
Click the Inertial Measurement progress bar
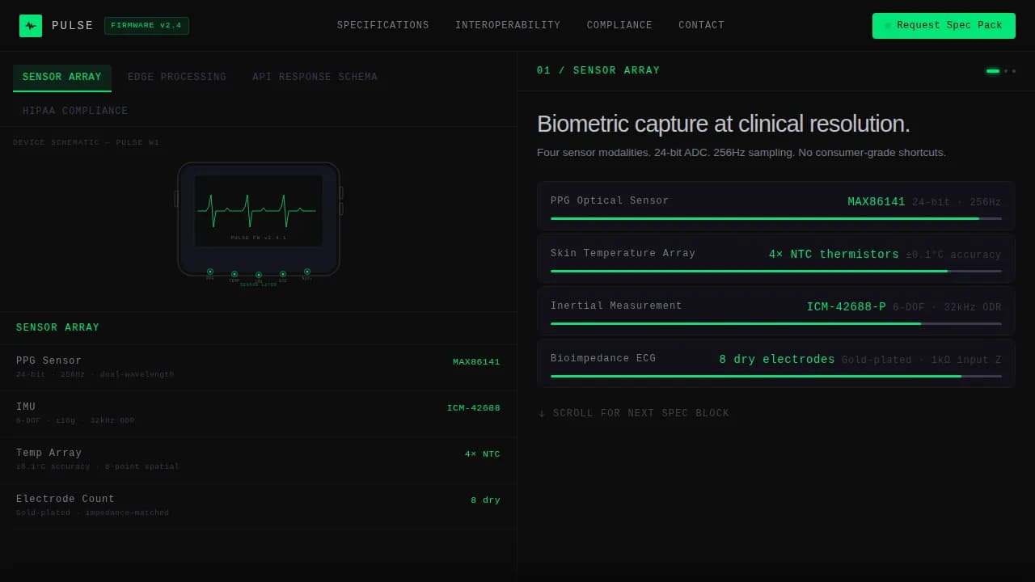(776, 323)
